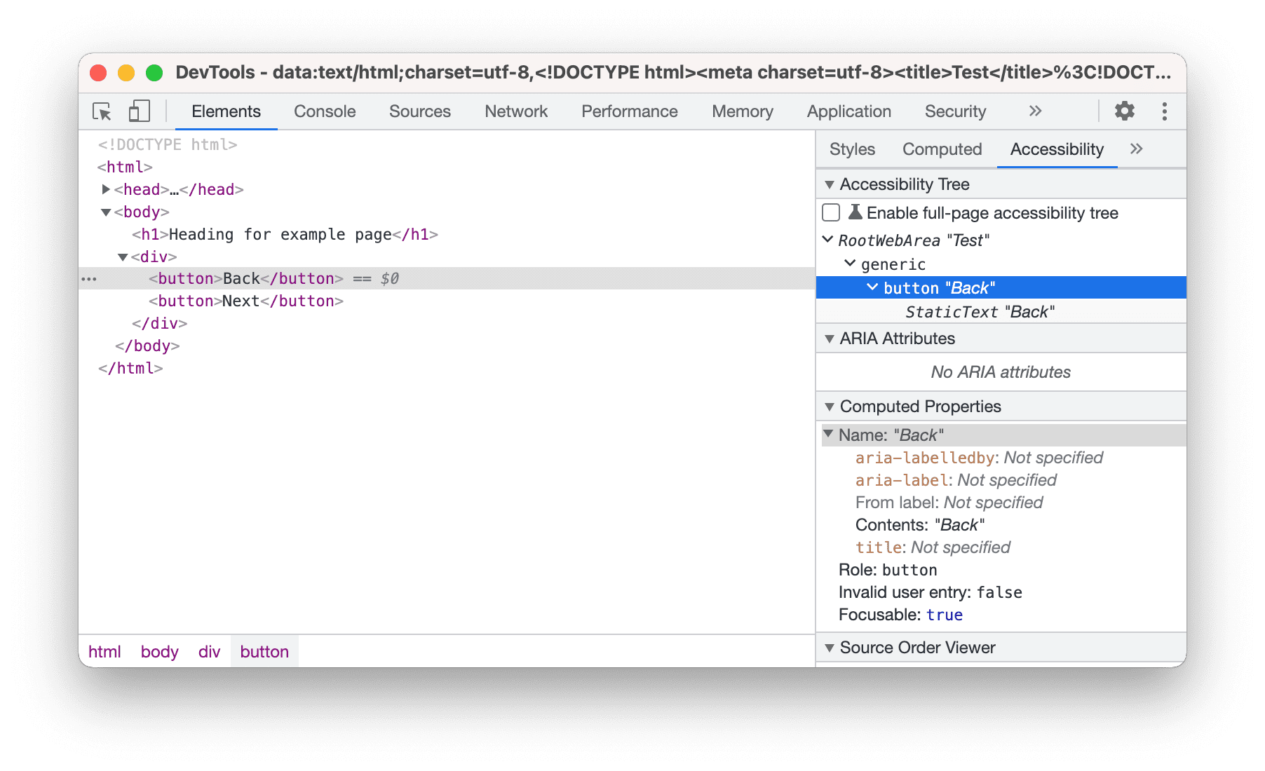
Task: Open DevTools settings gear
Action: pyautogui.click(x=1124, y=111)
